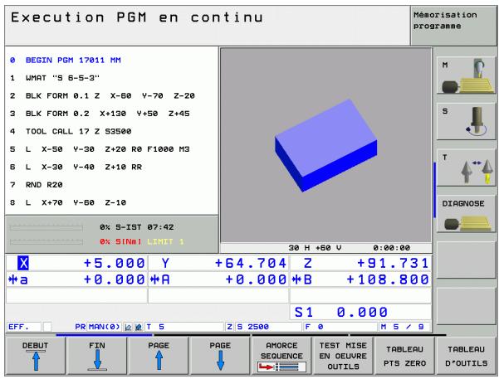Click the S1 spindle angle 0.000
The image size is (499, 379).
[362, 312]
